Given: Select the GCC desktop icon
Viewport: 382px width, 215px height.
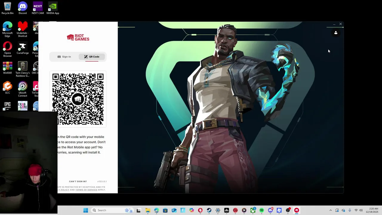Looking at the screenshot, I should tap(7, 88).
